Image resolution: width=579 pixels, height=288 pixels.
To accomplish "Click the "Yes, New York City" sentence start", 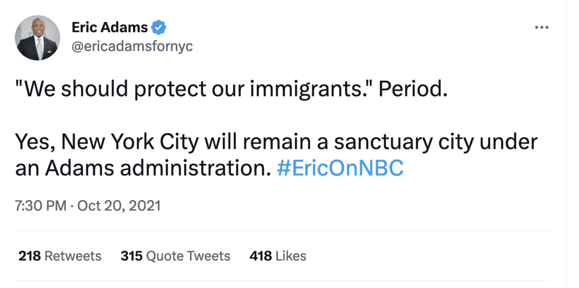I will [99, 142].
